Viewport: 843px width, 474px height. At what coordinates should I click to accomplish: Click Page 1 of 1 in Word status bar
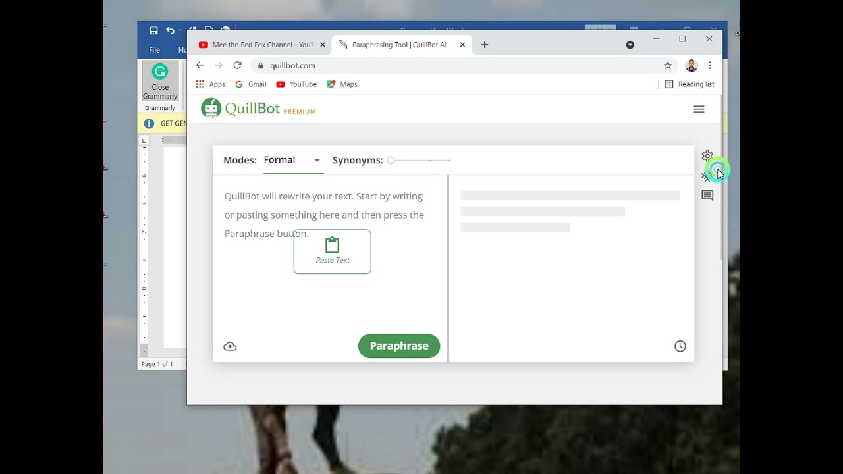(157, 364)
